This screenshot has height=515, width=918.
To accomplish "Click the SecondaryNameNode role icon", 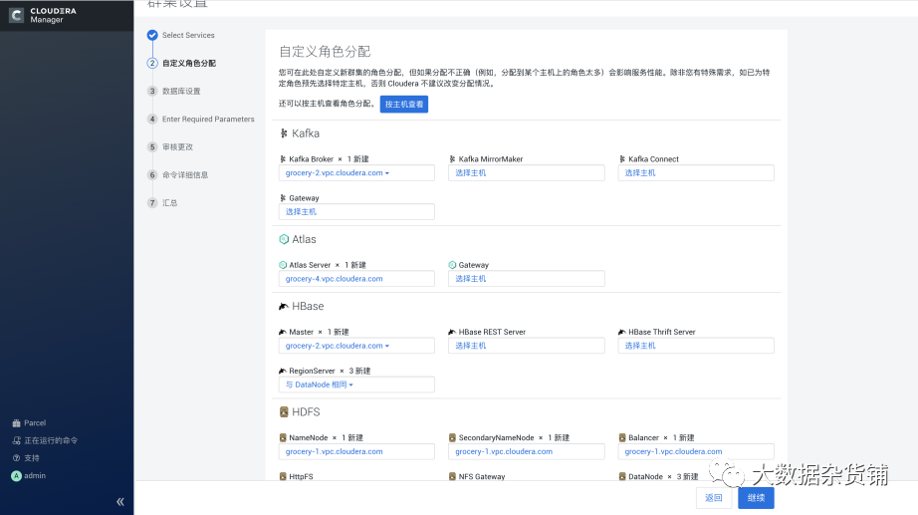I will pos(453,437).
